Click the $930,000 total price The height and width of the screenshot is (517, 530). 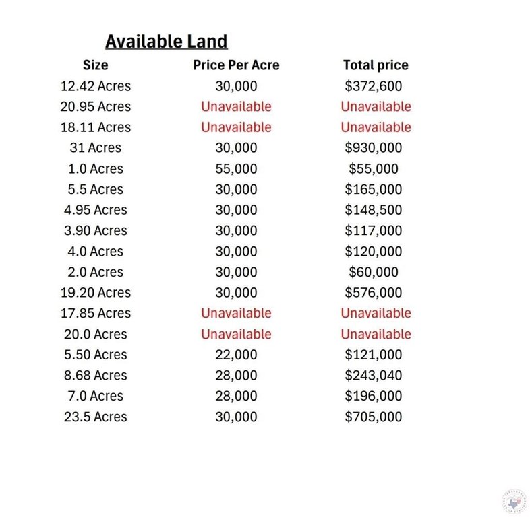click(373, 148)
